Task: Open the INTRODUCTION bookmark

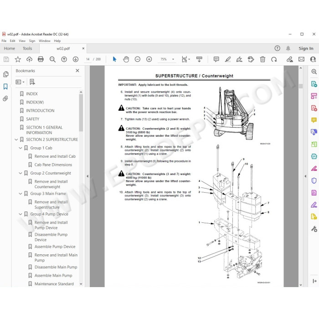Action: 40,111
